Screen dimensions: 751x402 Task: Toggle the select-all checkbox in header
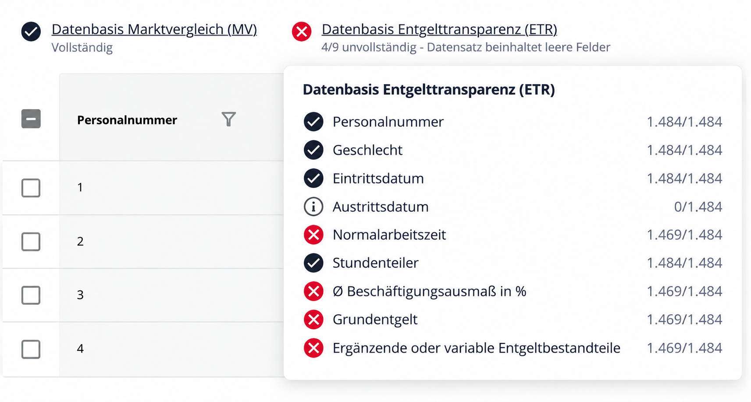pos(31,119)
